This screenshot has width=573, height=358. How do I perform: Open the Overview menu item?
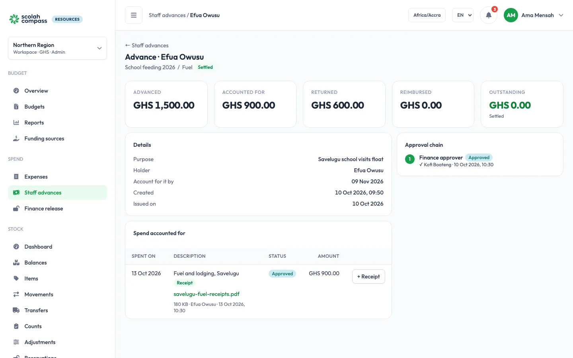click(x=57, y=91)
